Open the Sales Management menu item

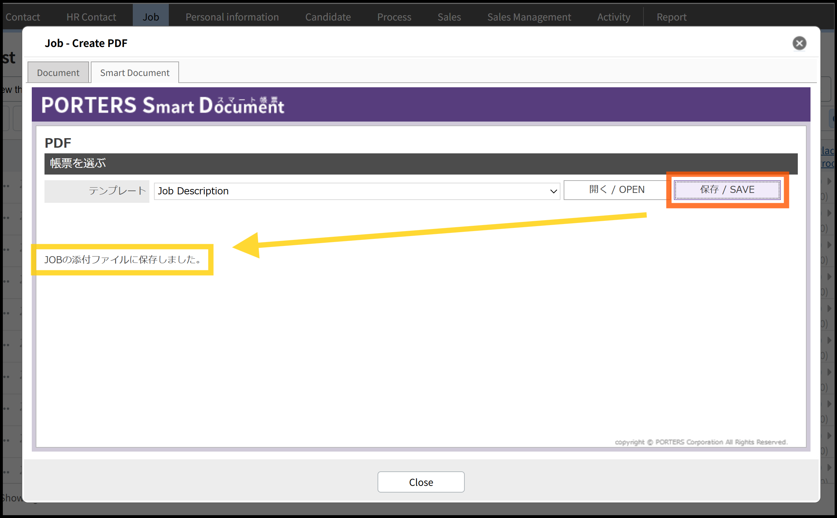coord(529,17)
